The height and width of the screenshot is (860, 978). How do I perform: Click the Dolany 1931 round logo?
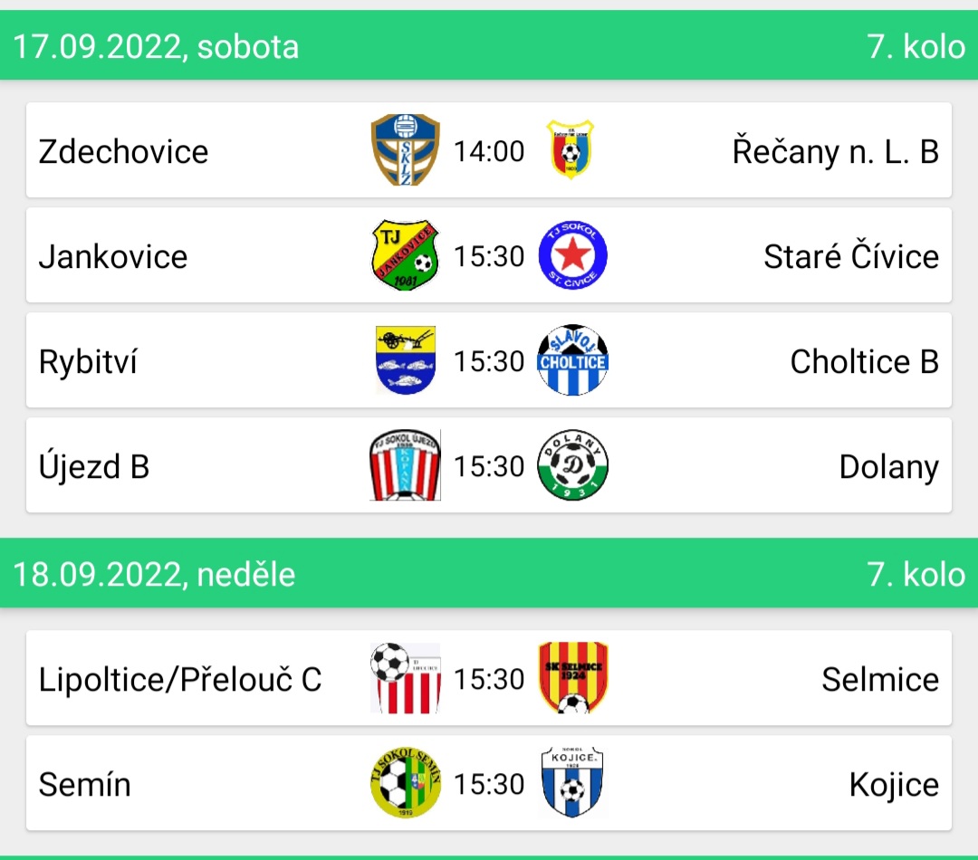tap(572, 465)
